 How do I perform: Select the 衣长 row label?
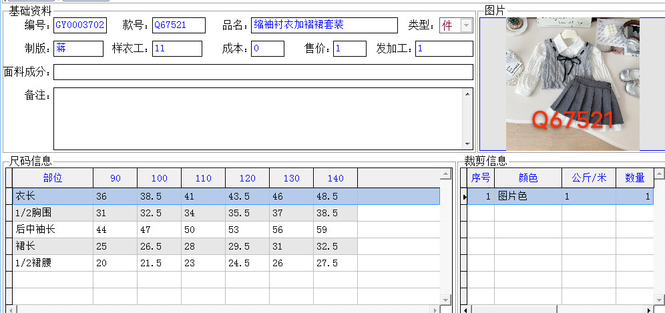pos(53,196)
